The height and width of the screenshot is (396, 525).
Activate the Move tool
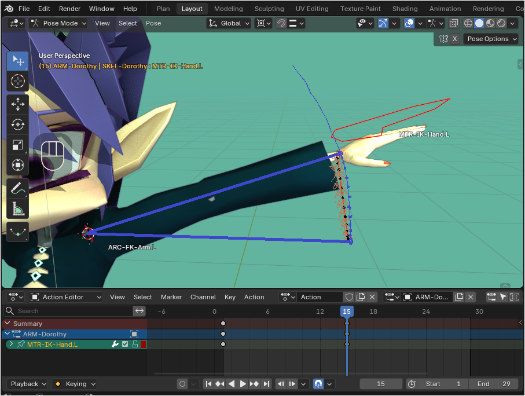18,105
